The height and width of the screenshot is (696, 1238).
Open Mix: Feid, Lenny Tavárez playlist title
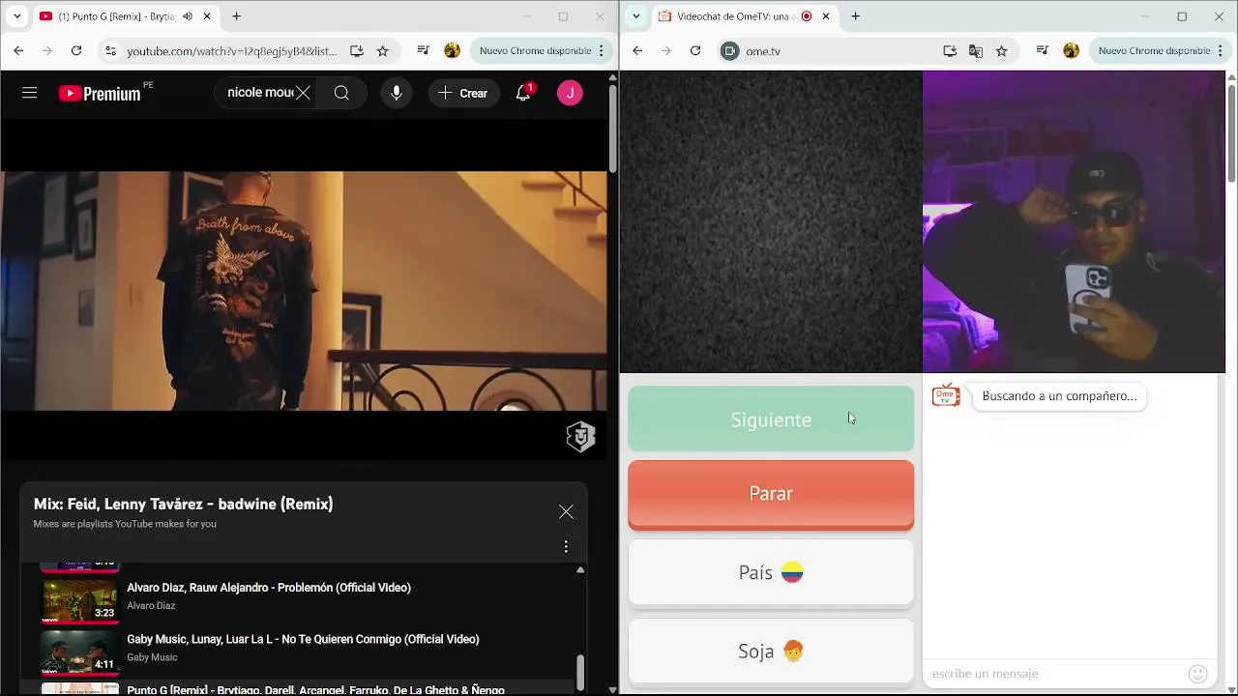183,504
